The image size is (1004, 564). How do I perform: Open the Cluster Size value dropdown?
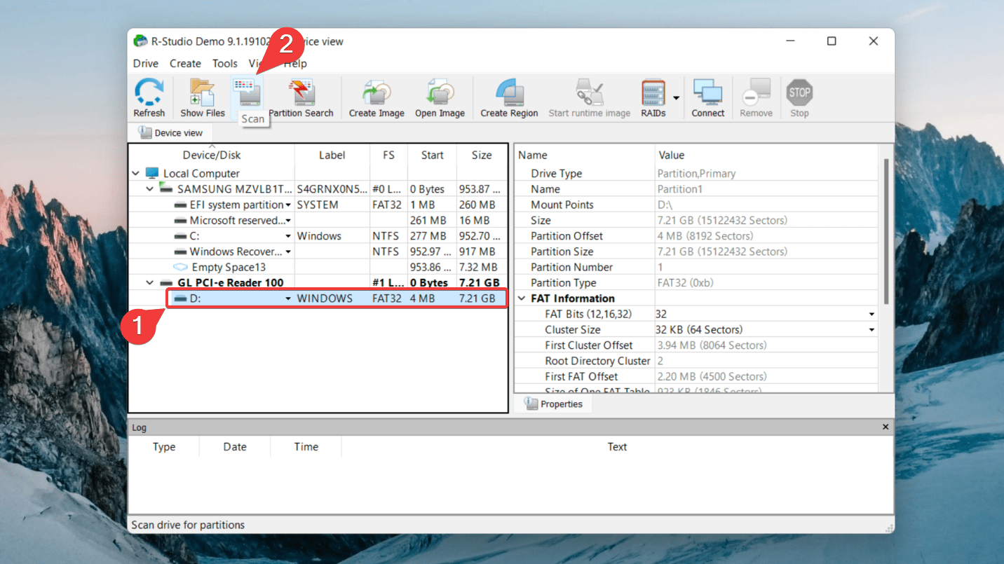871,329
